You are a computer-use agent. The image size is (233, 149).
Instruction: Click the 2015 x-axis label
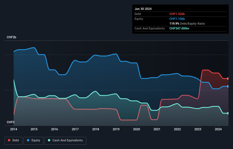point(34,129)
